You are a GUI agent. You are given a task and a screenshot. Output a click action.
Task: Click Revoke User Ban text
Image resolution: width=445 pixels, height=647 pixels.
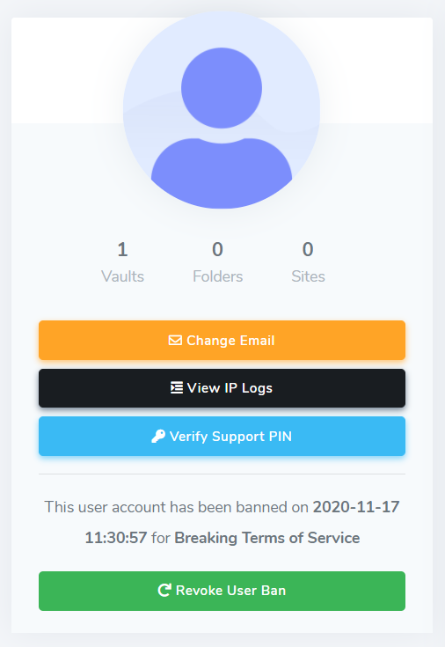pyautogui.click(x=231, y=591)
